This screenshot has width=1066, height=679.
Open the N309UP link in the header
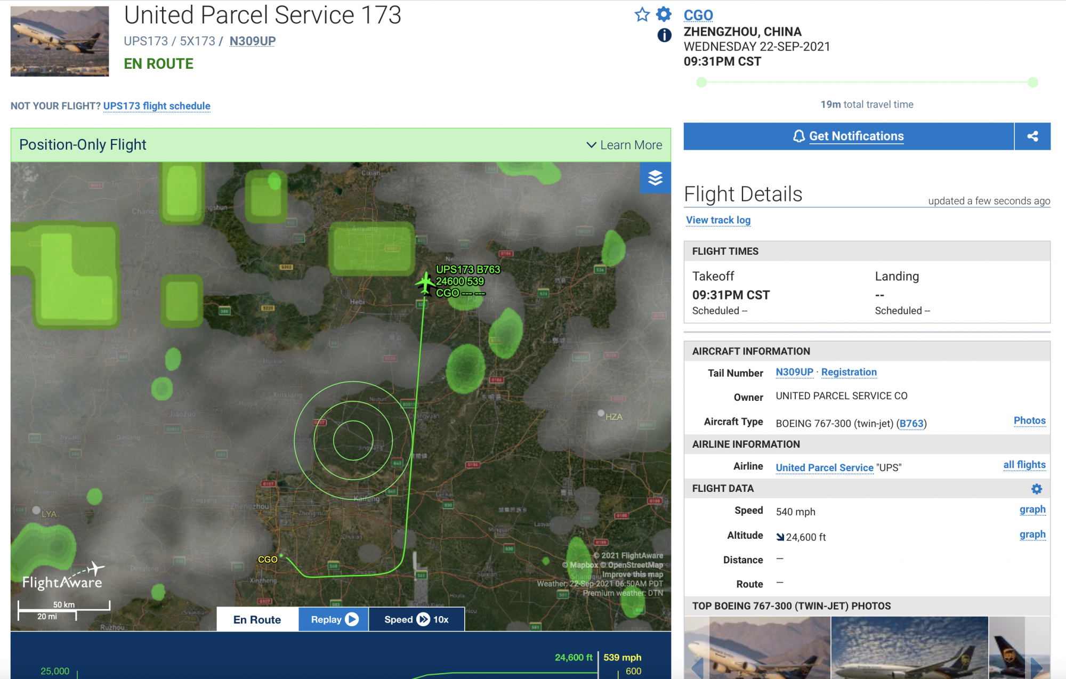point(253,41)
